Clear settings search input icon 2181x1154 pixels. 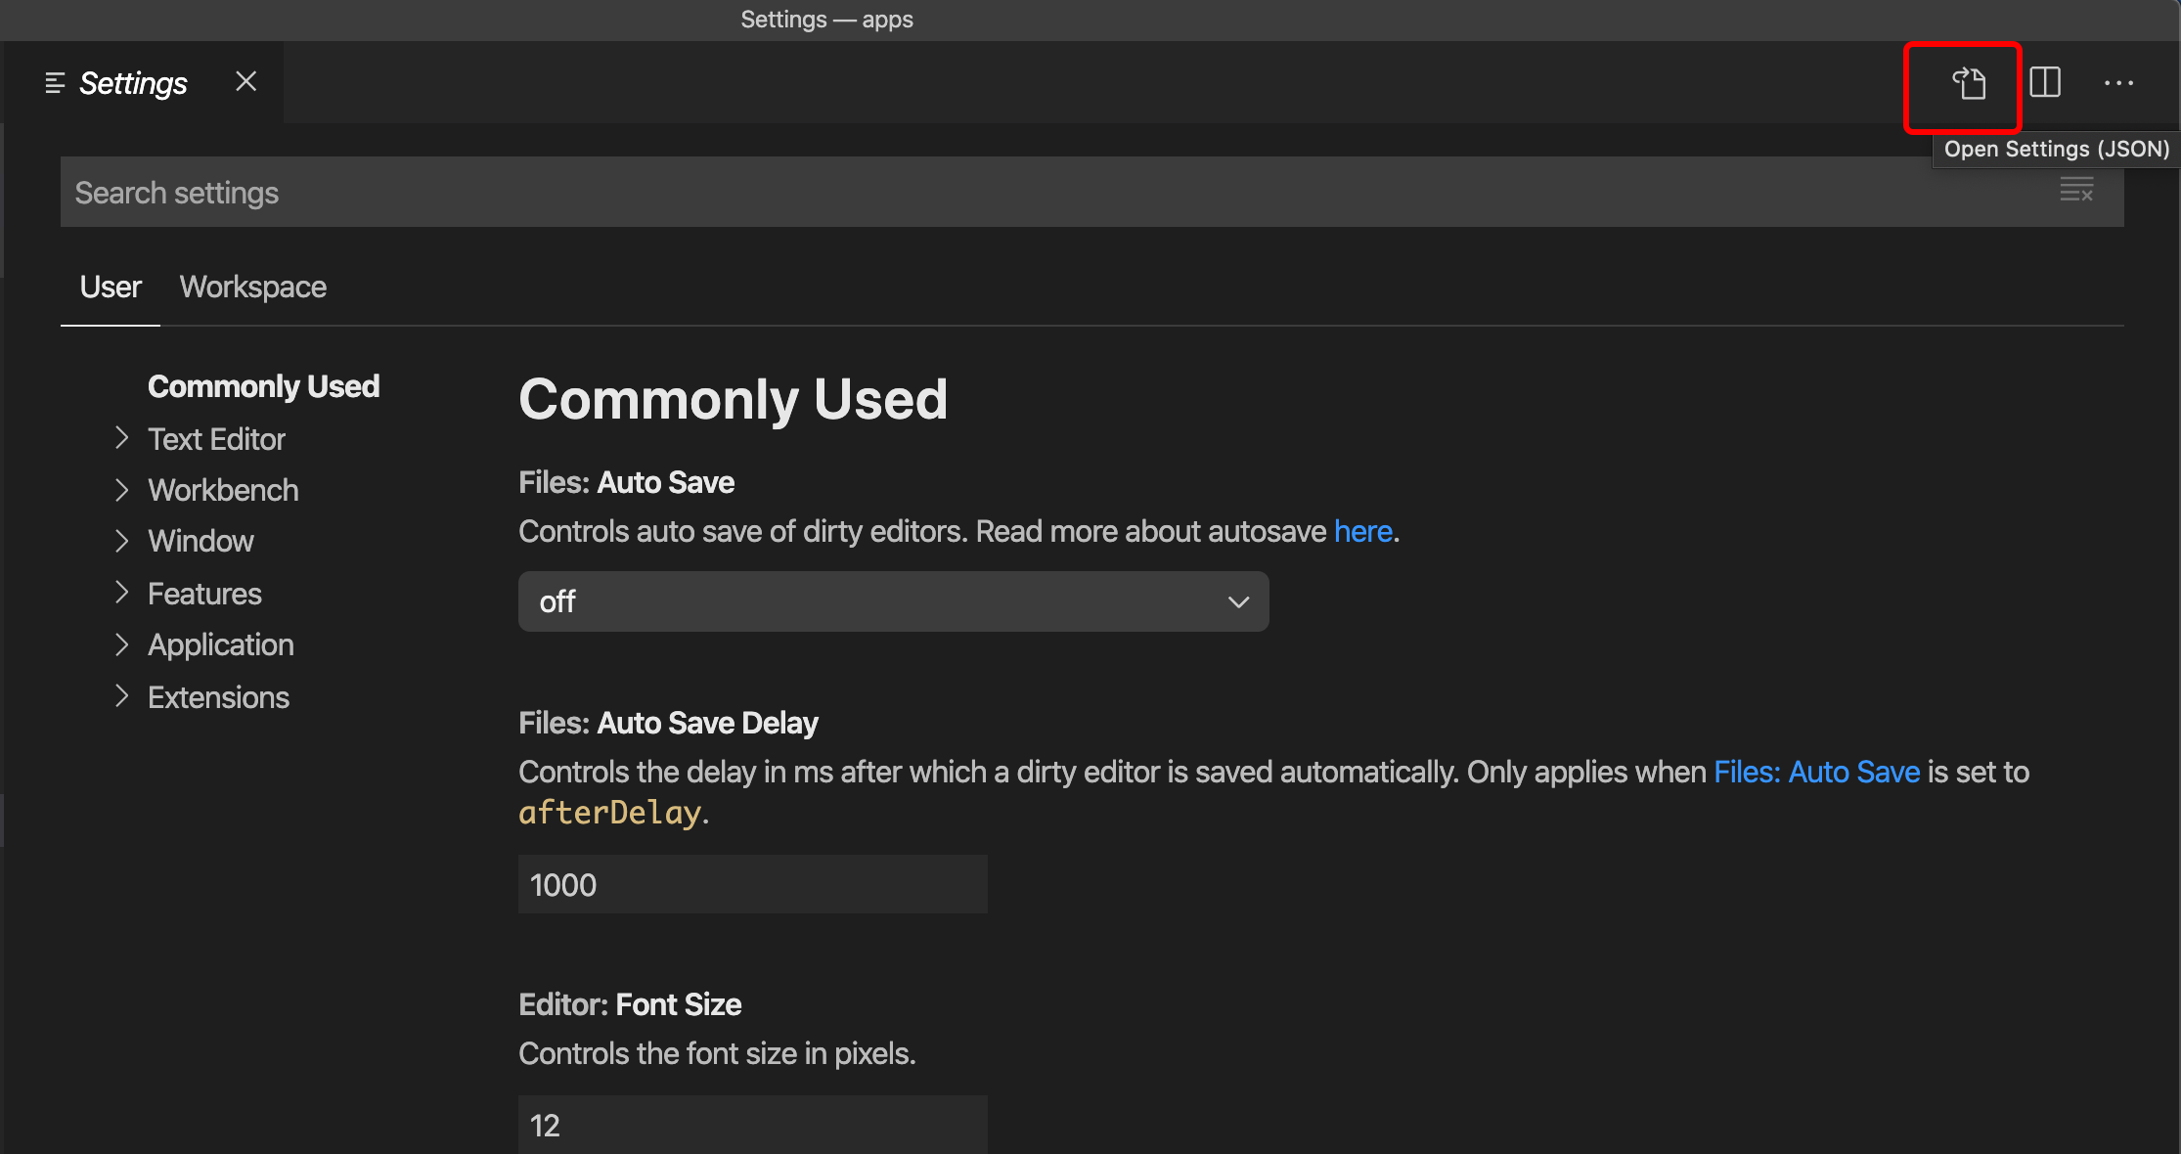(2076, 190)
